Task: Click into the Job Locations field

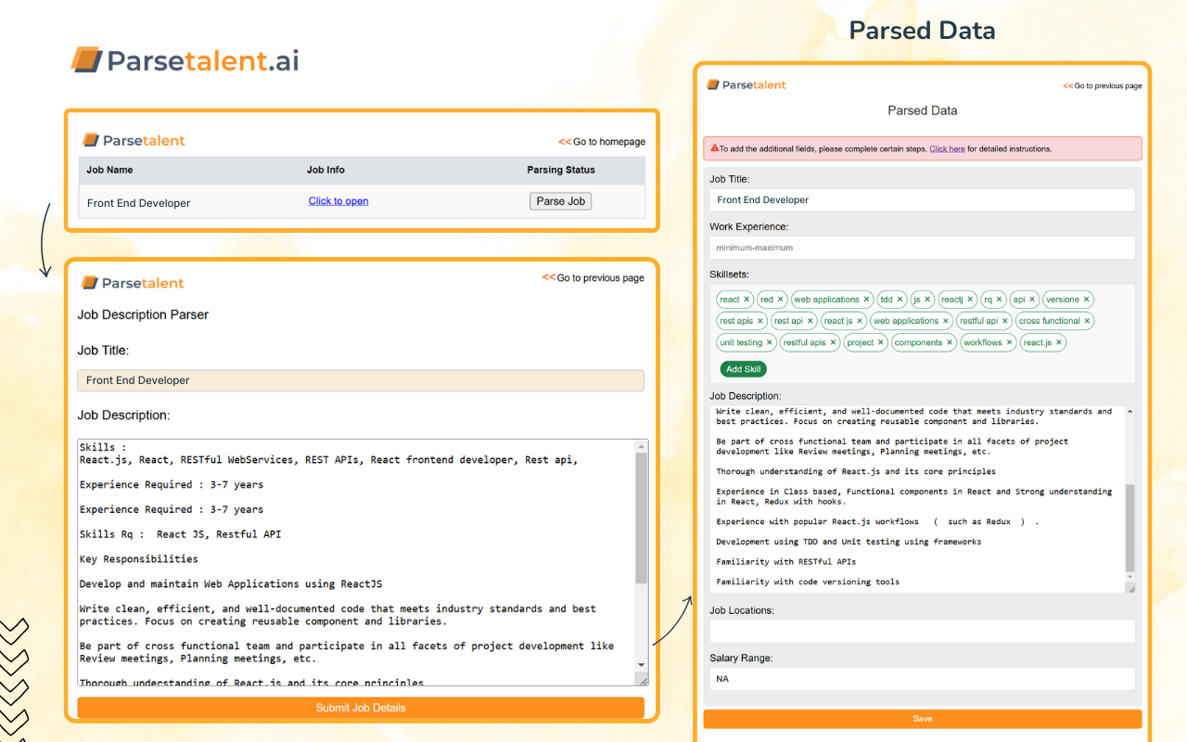Action: click(x=923, y=631)
